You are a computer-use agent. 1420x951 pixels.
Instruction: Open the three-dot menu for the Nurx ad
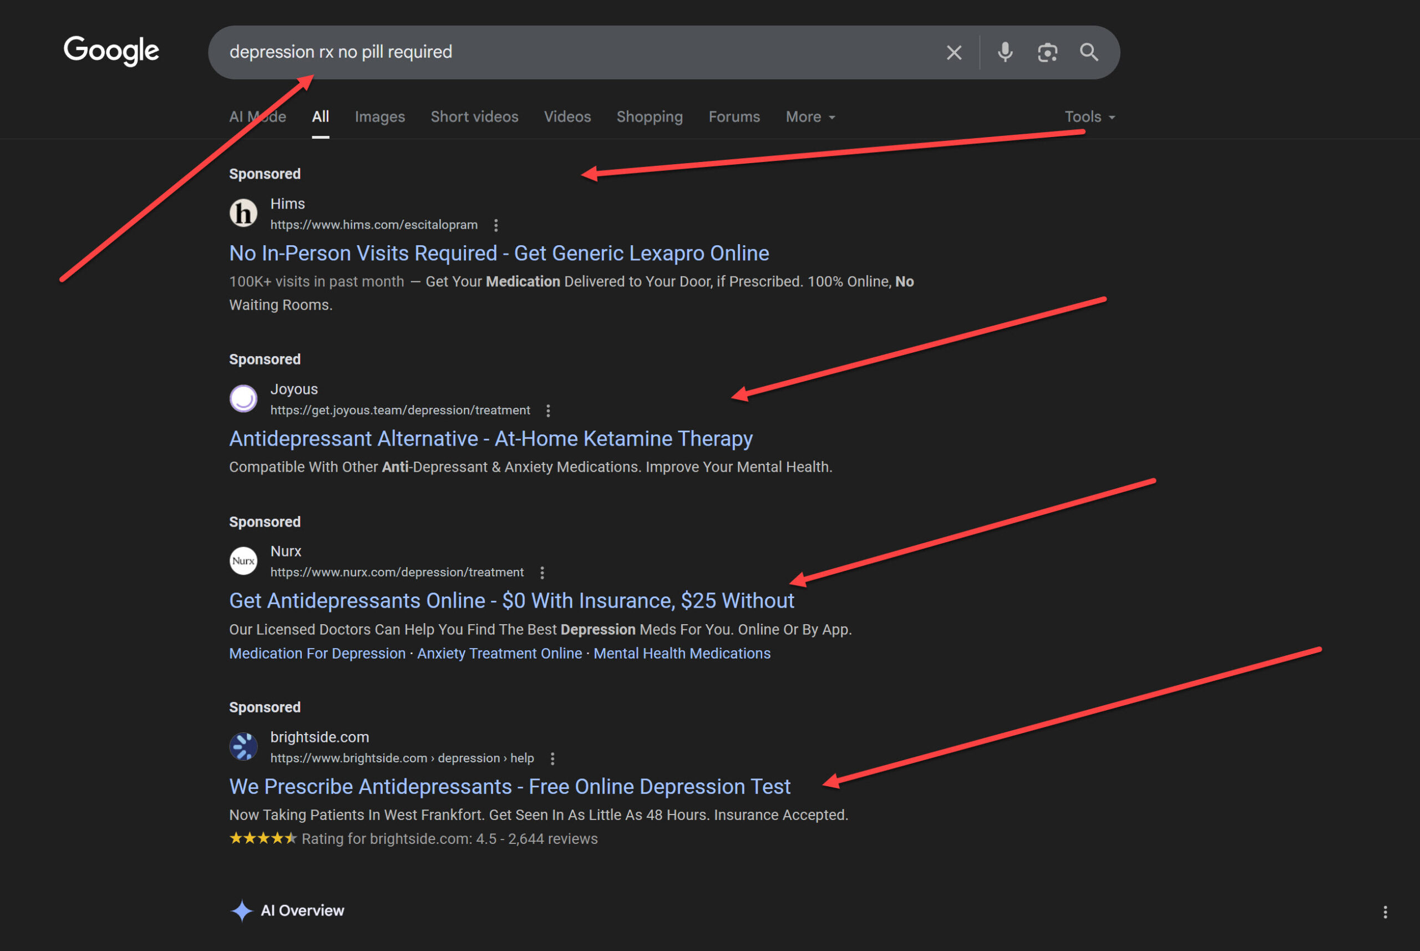coord(542,573)
